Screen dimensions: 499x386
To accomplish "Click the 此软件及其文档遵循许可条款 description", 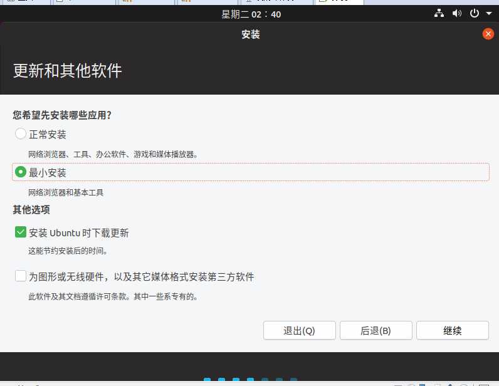I will (113, 296).
